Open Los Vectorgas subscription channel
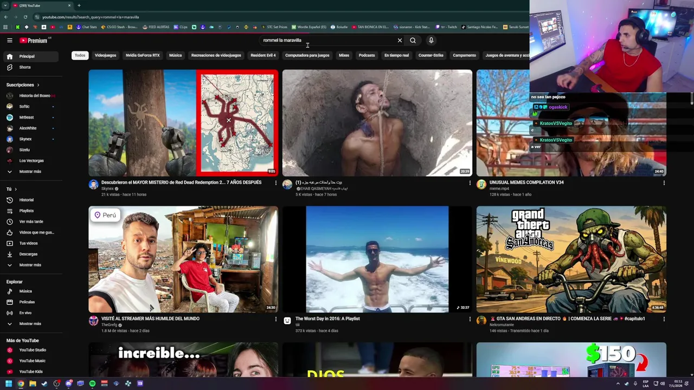This screenshot has width=694, height=390. click(x=31, y=161)
